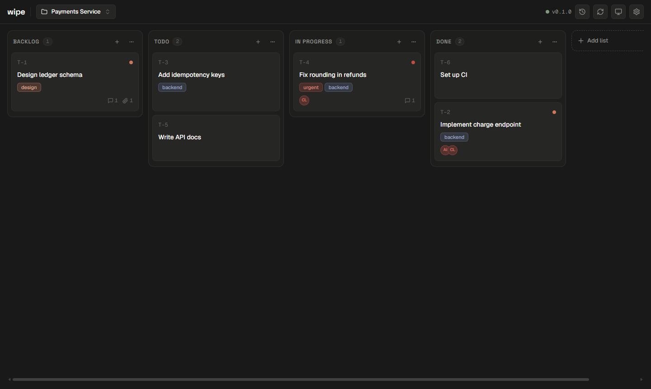Add a card to Backlog list
Screen dimensions: 651x389
[117, 42]
